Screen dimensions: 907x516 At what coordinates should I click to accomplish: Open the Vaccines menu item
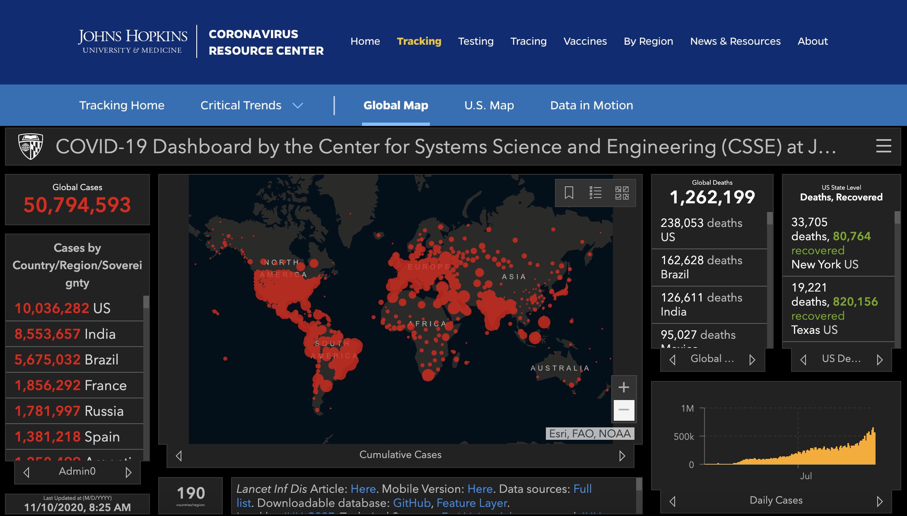pyautogui.click(x=585, y=41)
